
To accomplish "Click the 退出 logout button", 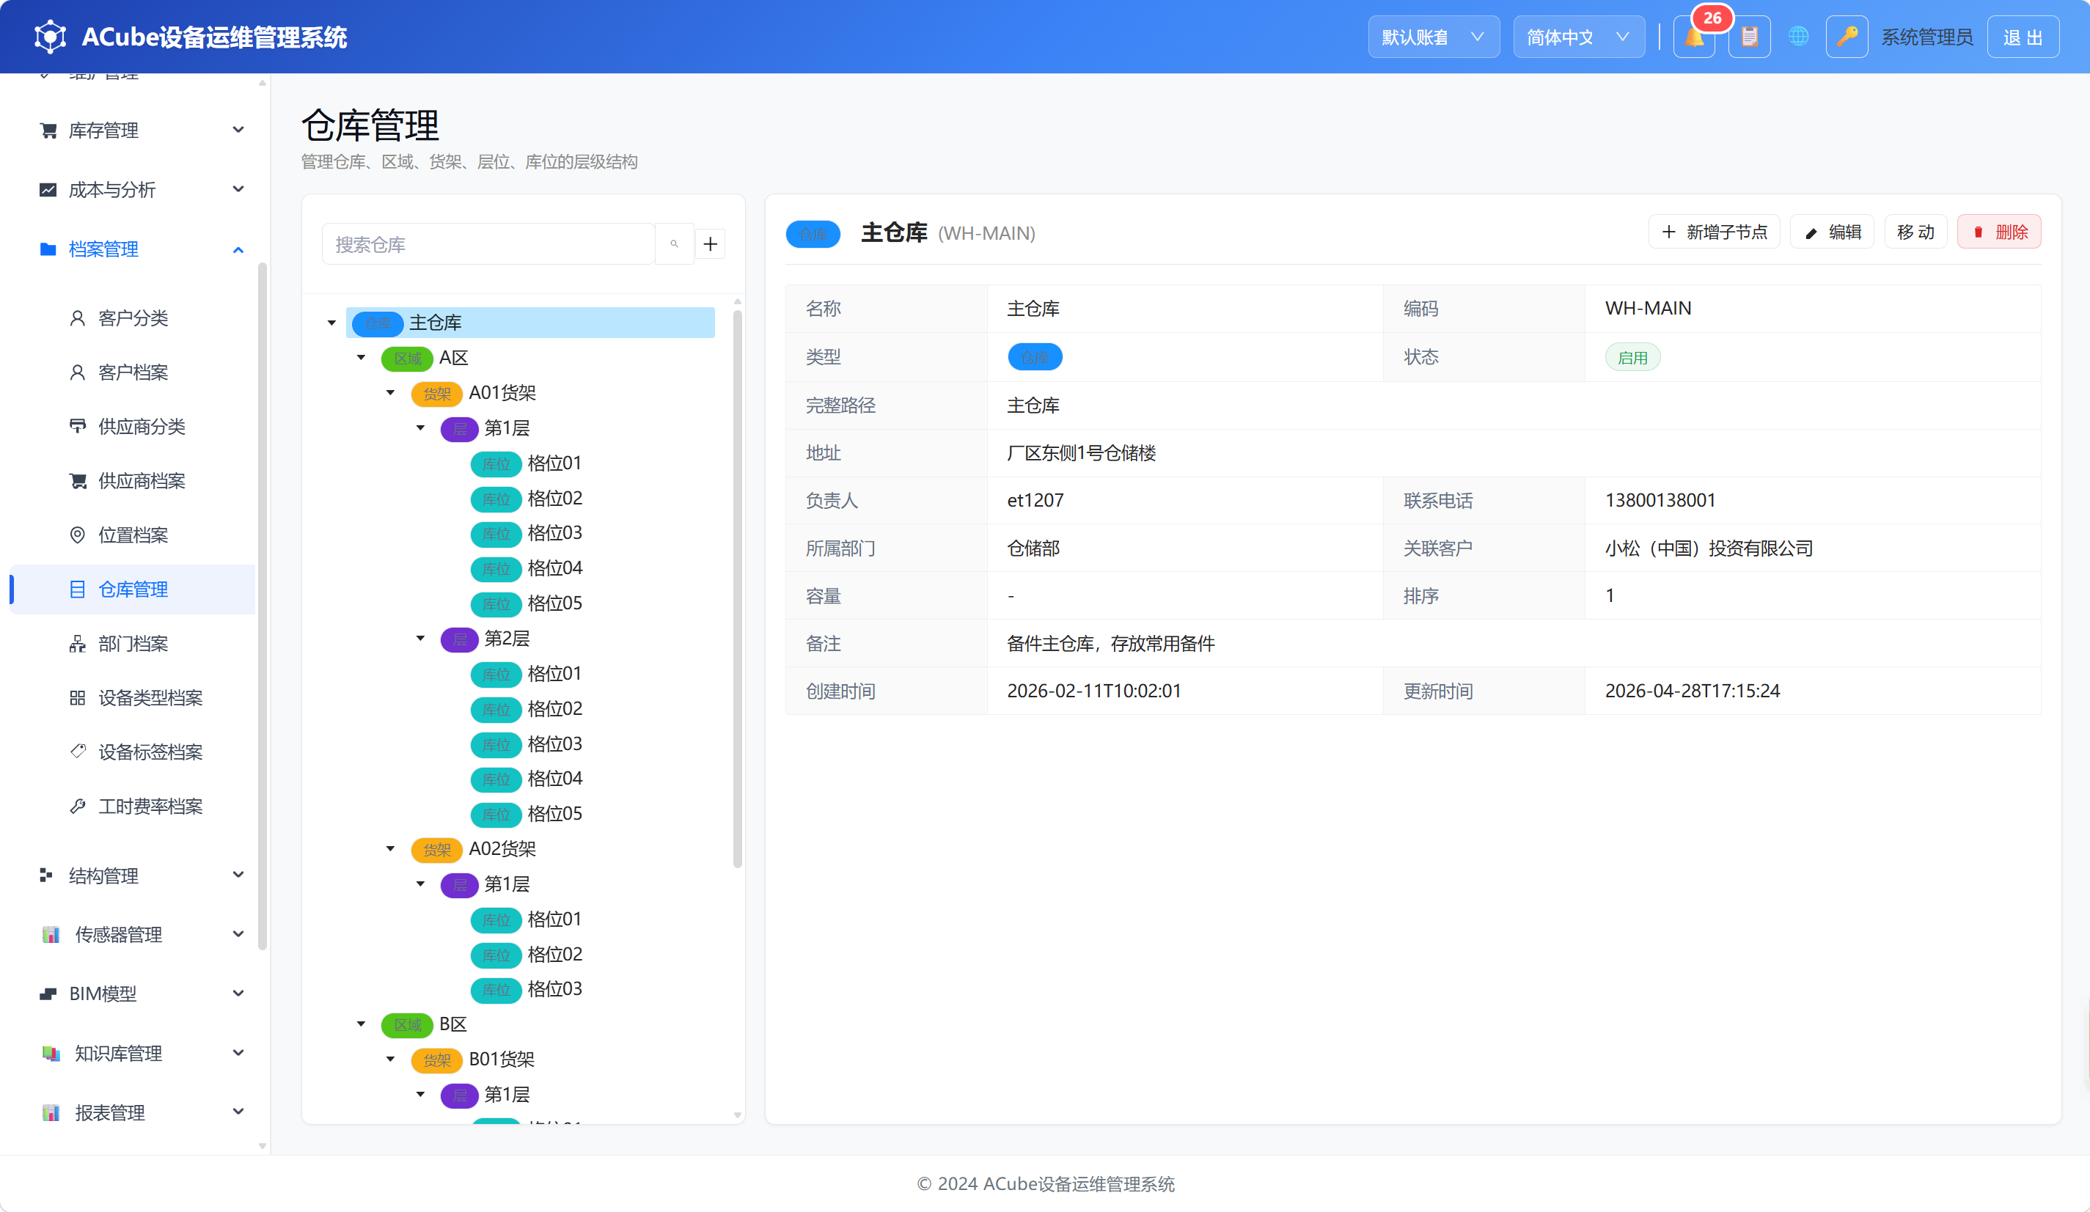I will pyautogui.click(x=2023, y=37).
